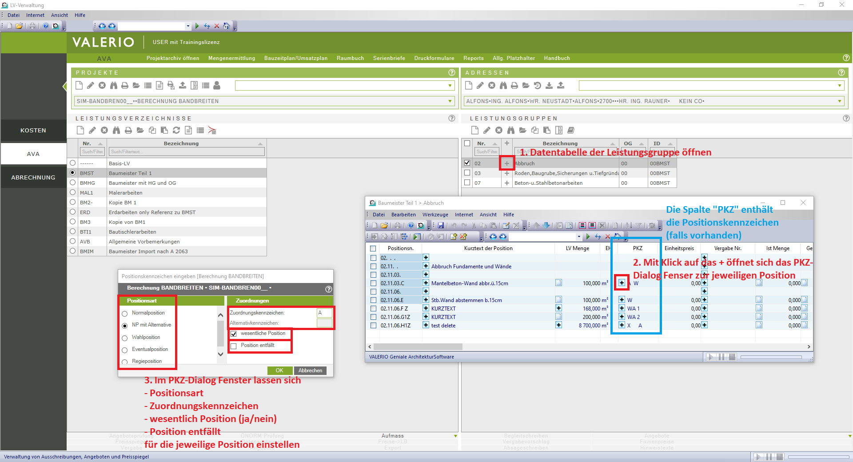Click the Abbrechen button in PKZ dialog
The image size is (853, 462).
tap(310, 370)
